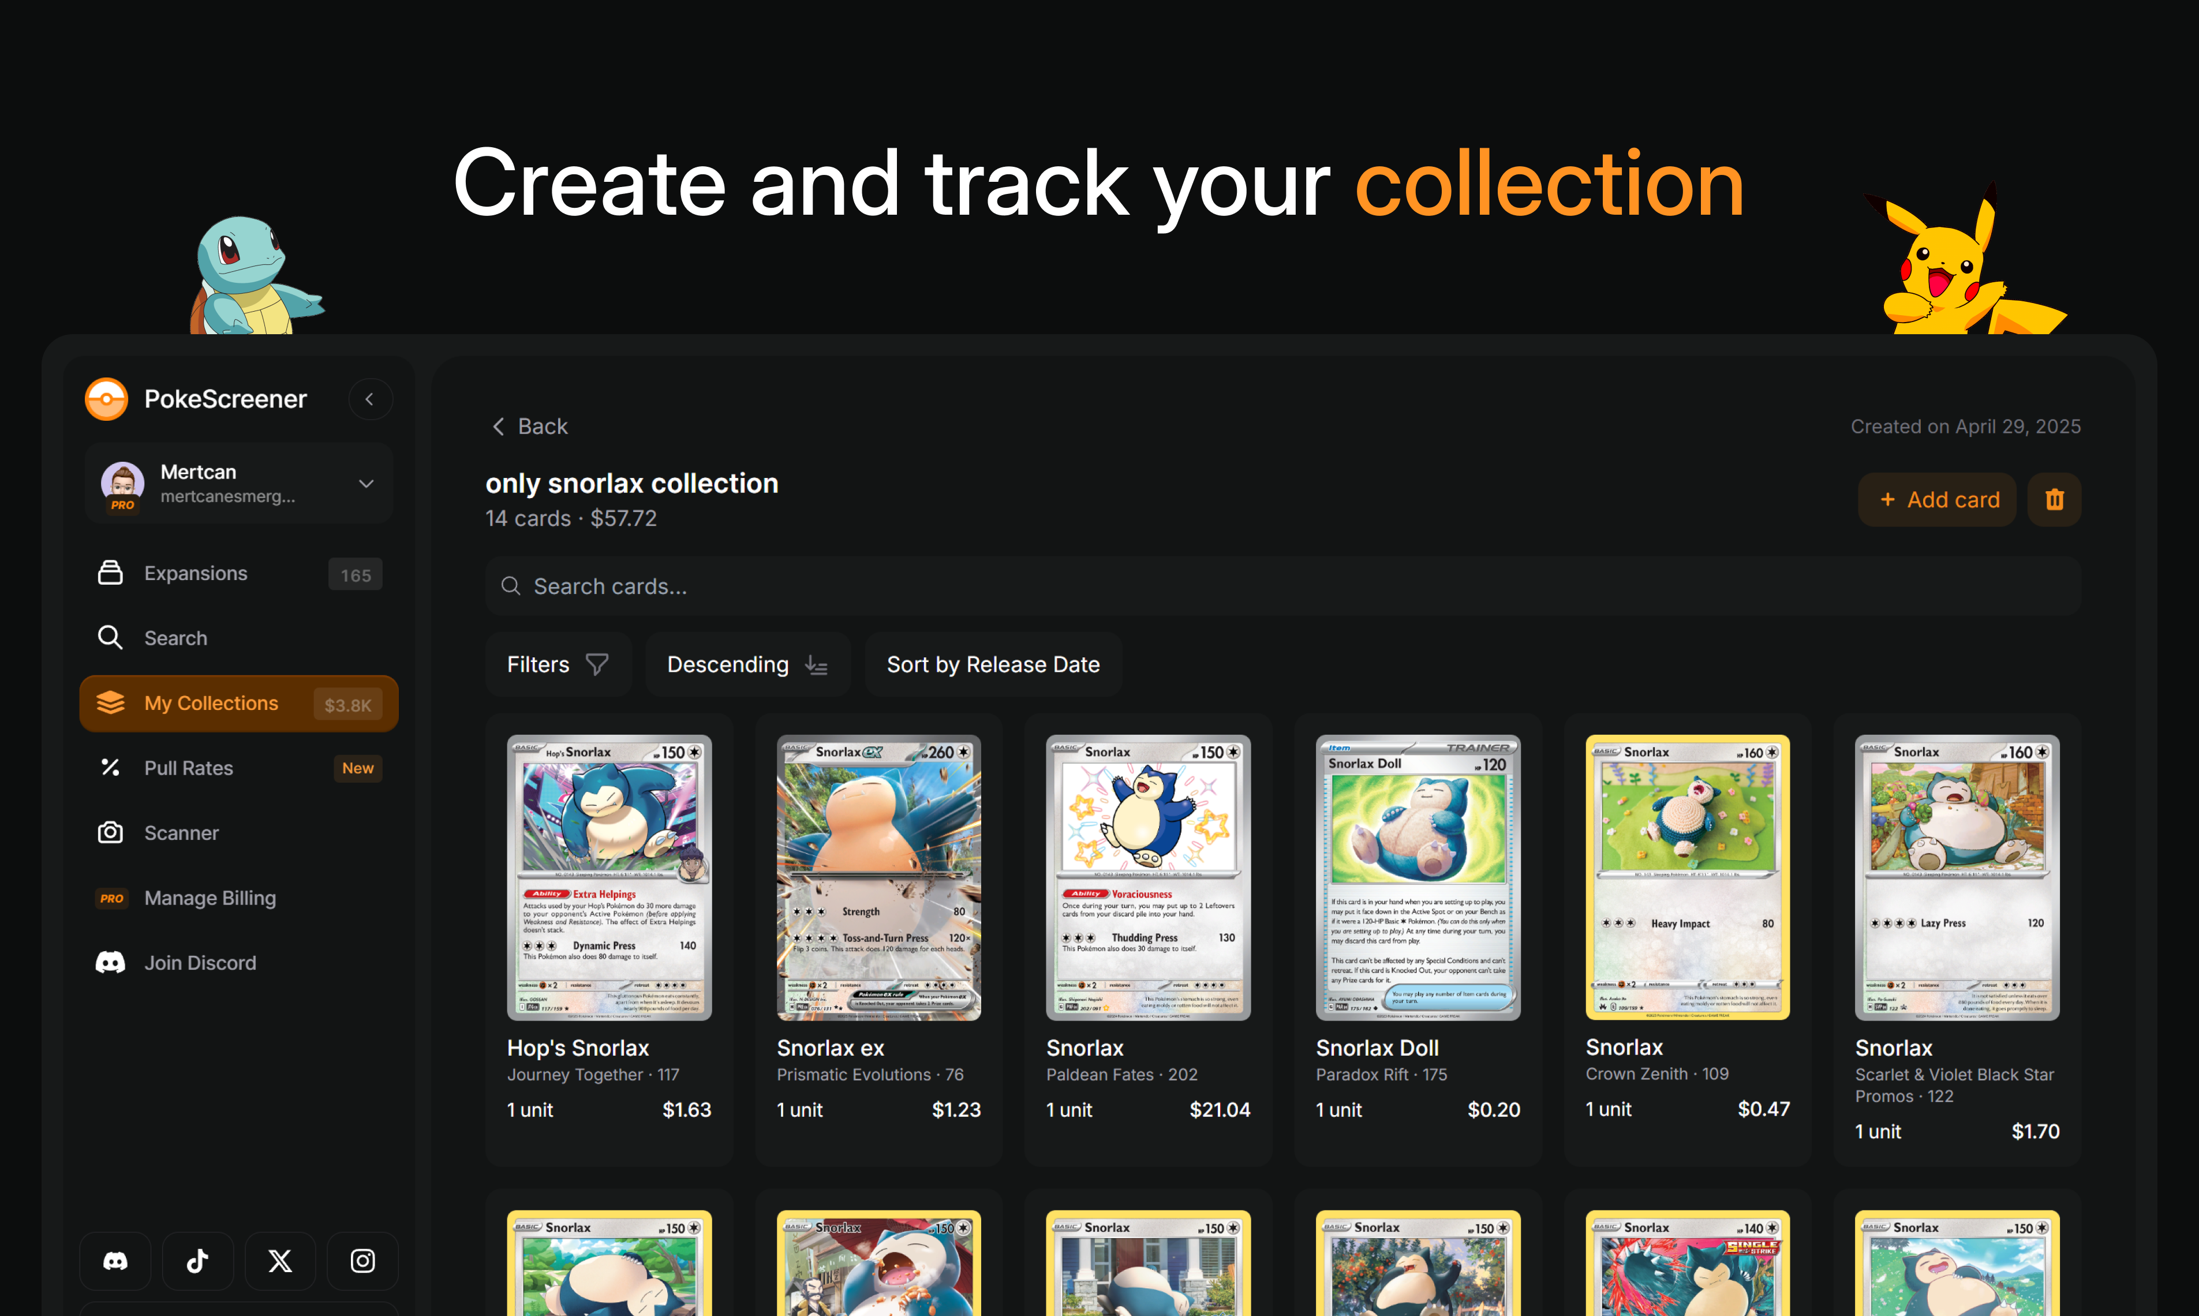
Task: Click the New badge on Pull Rates
Action: (x=358, y=769)
